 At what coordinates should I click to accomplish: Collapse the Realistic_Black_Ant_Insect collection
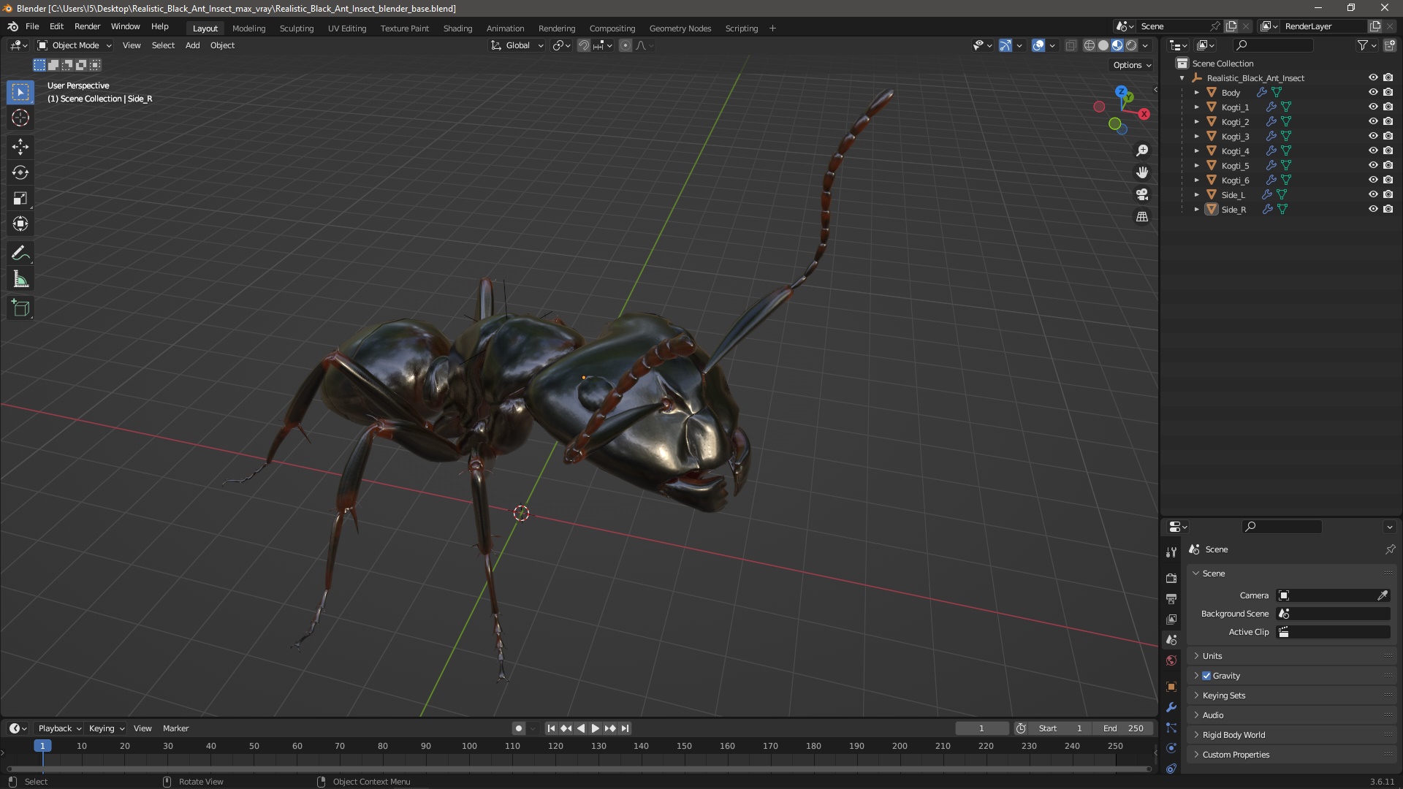pyautogui.click(x=1182, y=78)
